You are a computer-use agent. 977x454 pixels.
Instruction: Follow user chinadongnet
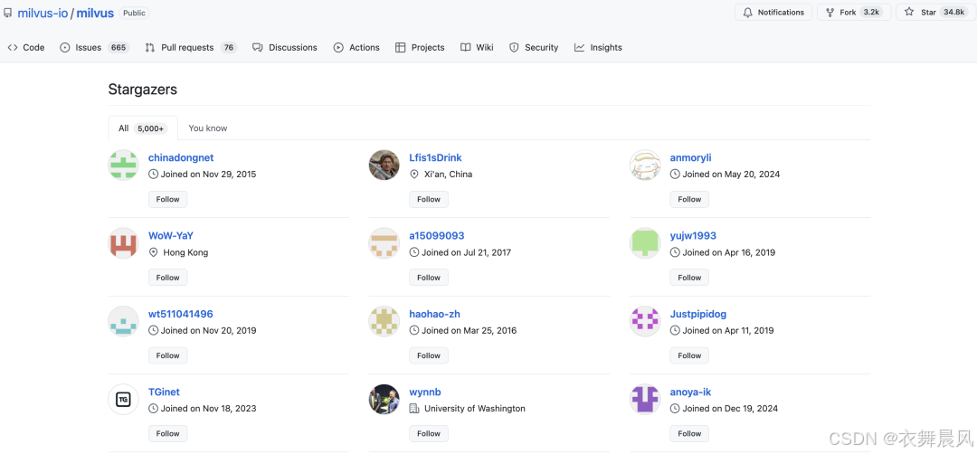[167, 199]
